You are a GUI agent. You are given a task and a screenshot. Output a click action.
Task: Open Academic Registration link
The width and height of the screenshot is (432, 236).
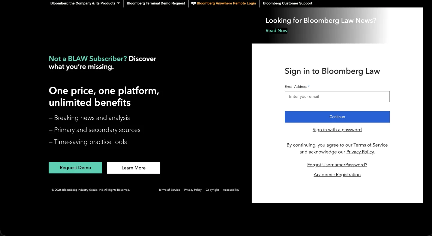click(x=337, y=175)
